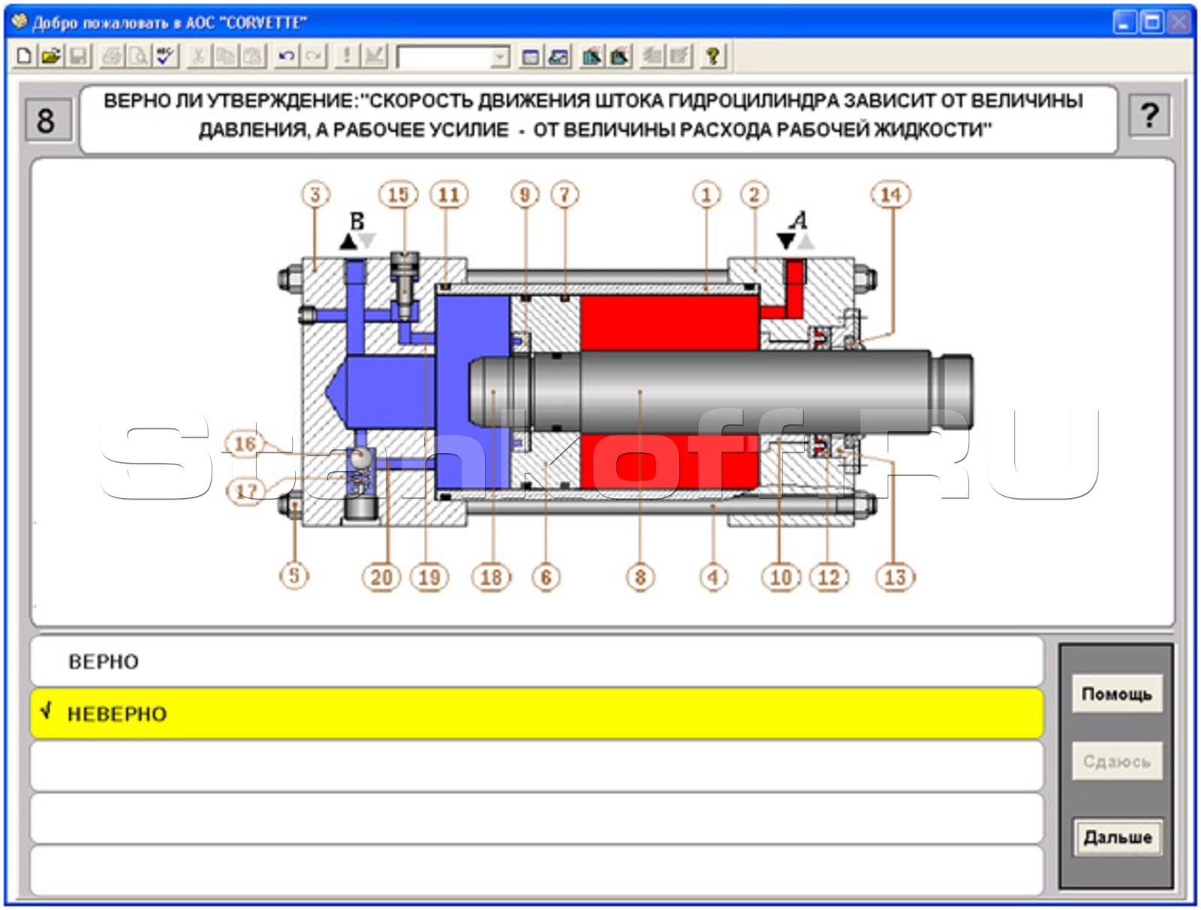The image size is (1201, 910).
Task: Select the third empty answer row
Action: click(x=537, y=766)
